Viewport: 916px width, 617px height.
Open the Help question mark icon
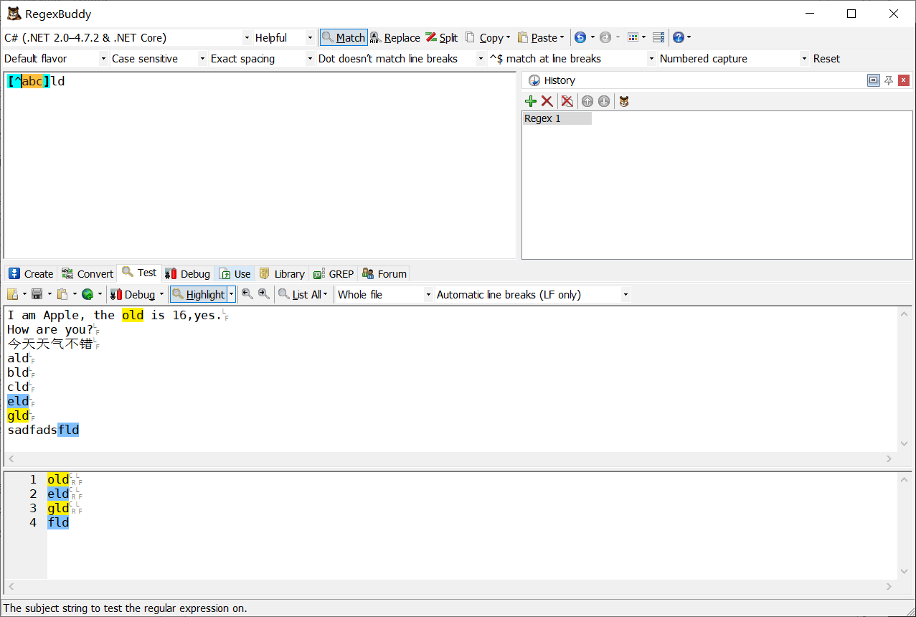coord(678,37)
